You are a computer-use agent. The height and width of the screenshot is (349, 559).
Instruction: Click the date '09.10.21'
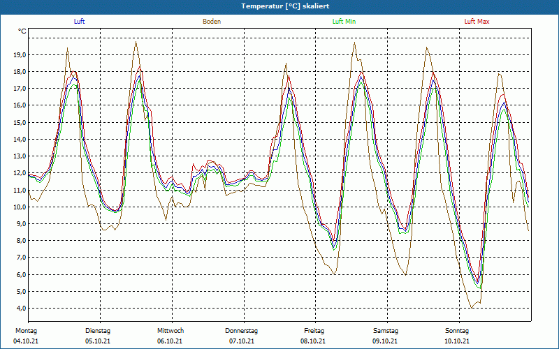click(385, 341)
